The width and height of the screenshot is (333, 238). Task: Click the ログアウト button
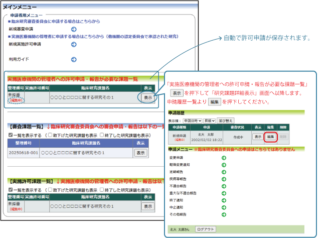click(x=205, y=229)
